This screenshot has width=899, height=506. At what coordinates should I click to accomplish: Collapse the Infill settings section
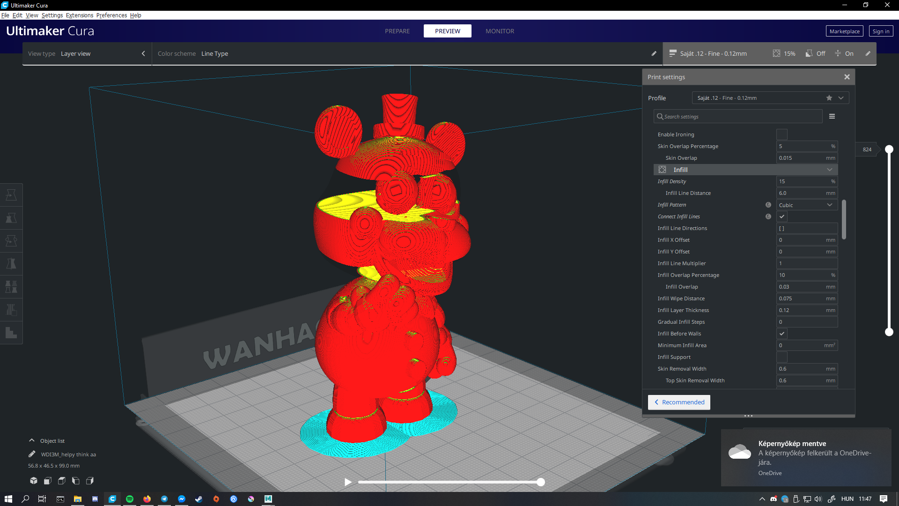[745, 170]
